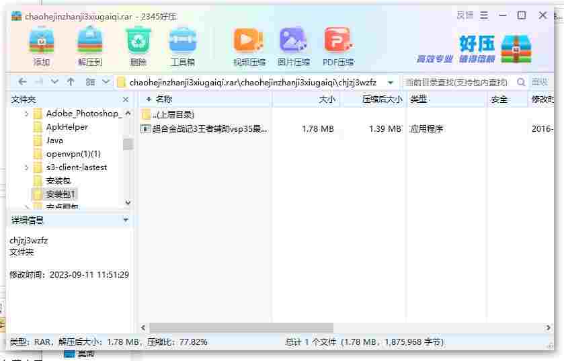The width and height of the screenshot is (564, 361).
Task: Expand the Adobe_Photoshop_ folder node
Action: pyautogui.click(x=26, y=114)
